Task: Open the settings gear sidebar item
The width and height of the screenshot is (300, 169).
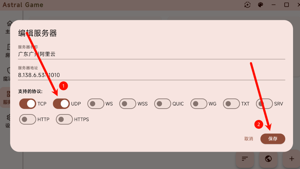Action: click(x=8, y=117)
